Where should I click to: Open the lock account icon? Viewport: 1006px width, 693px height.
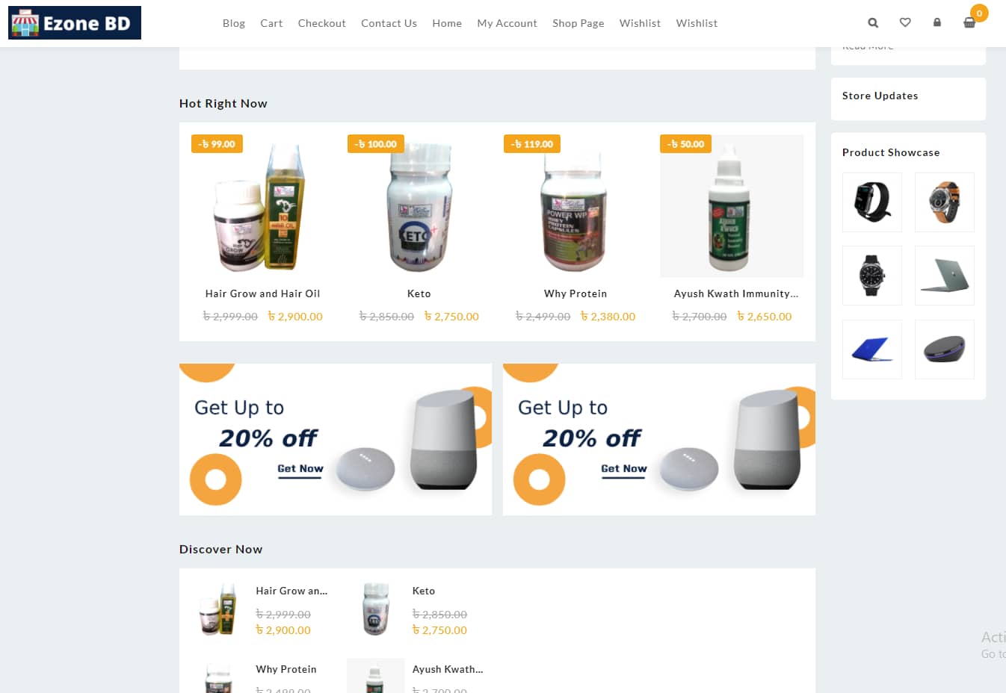[x=937, y=22]
